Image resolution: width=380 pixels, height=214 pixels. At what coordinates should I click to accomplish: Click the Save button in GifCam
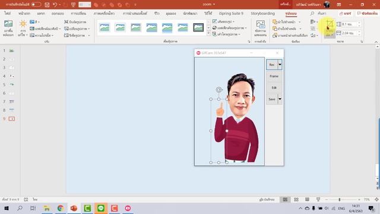click(x=272, y=99)
